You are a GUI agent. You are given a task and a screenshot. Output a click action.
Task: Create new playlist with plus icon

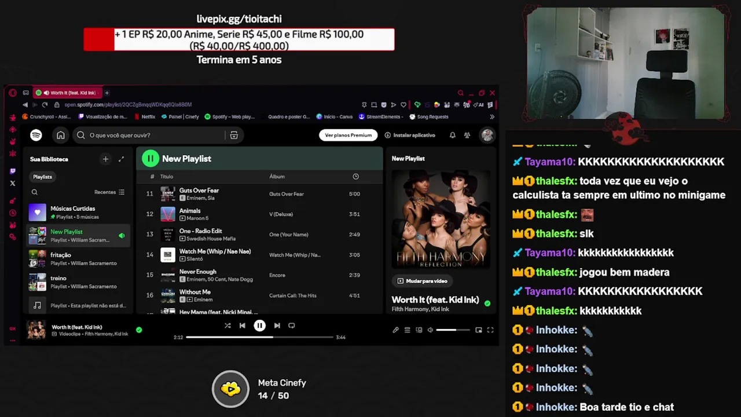[x=105, y=159]
